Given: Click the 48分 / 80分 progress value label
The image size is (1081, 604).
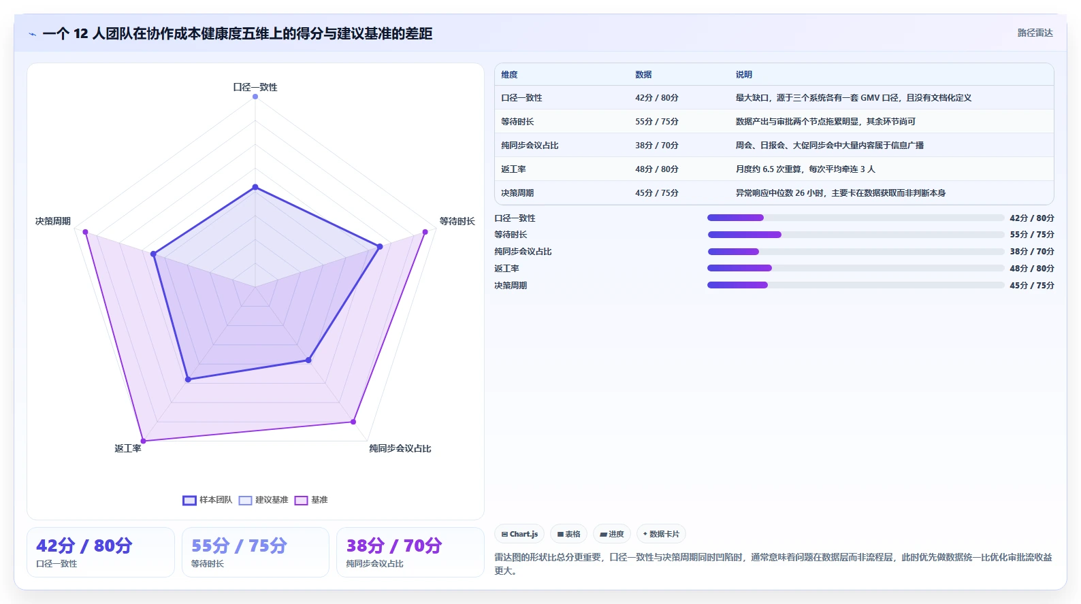Looking at the screenshot, I should click(1032, 269).
